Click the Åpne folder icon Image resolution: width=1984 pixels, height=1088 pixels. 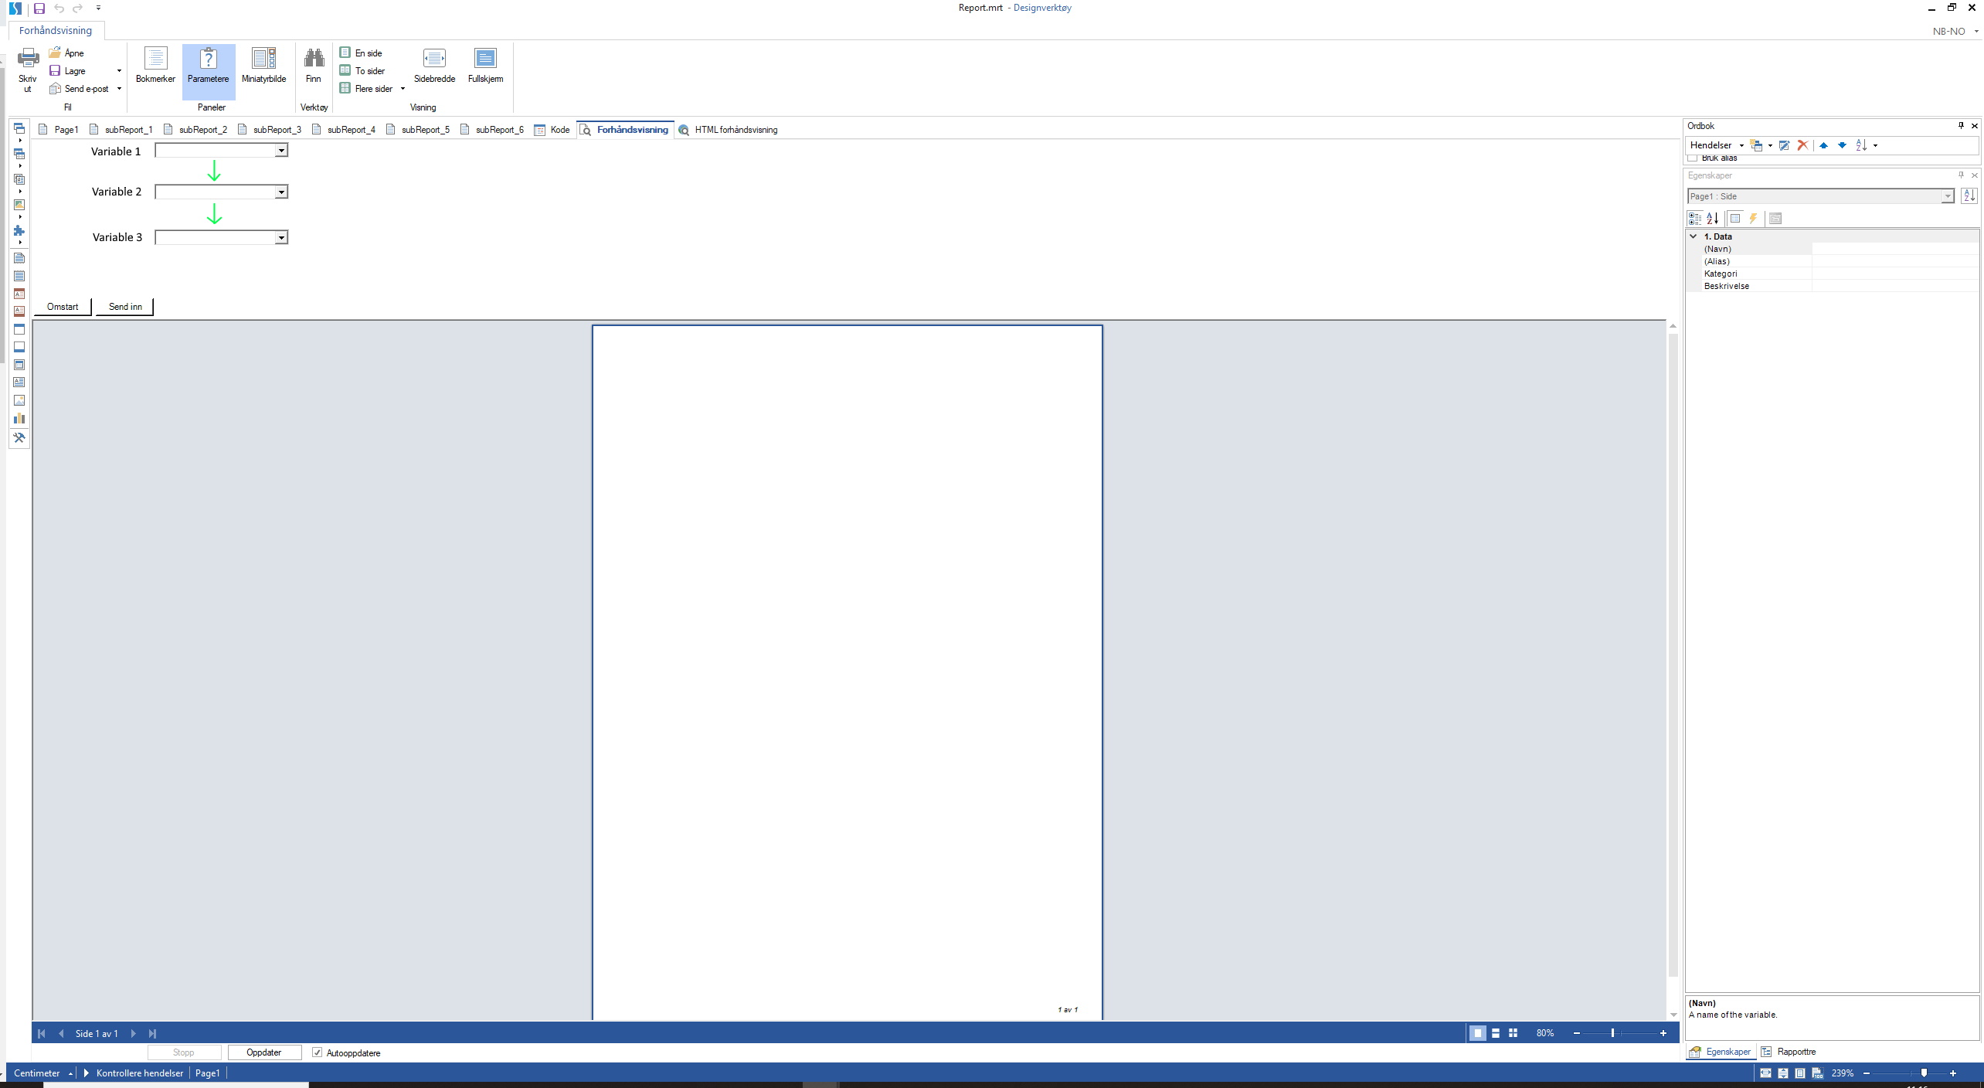(x=55, y=53)
